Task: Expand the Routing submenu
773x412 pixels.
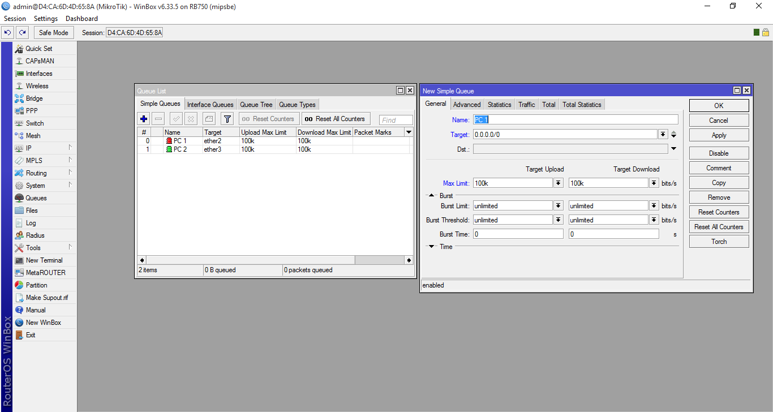Action: point(70,173)
